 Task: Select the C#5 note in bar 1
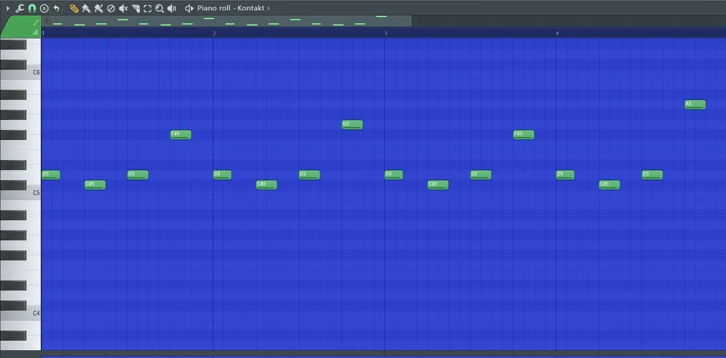tap(95, 185)
